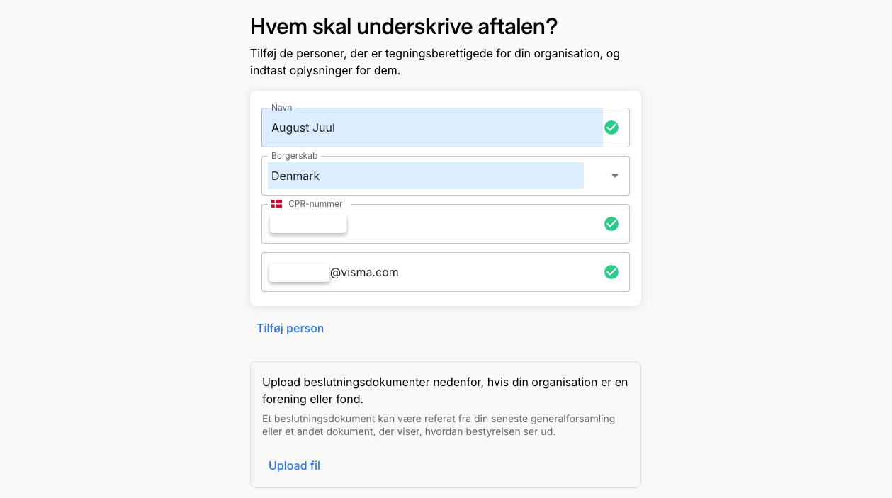Viewport: 892px width, 498px height.
Task: Click the CPR-nummer field label
Action: (315, 204)
